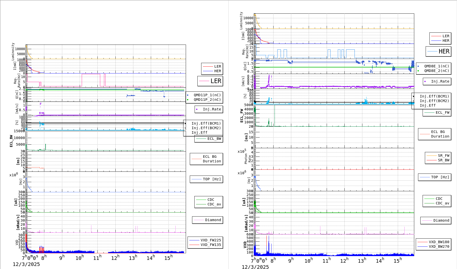Click the 12/3/2025 date under left plot
The image size is (457, 269).
(26, 264)
